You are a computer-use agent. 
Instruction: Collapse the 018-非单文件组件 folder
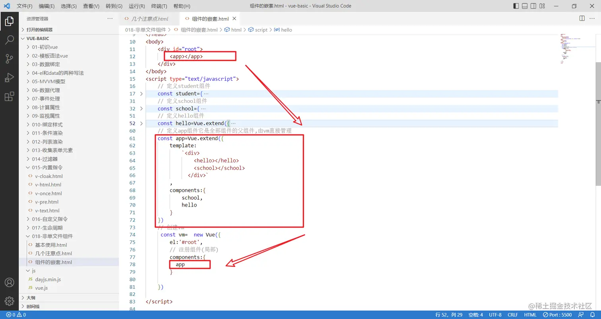tap(69, 236)
